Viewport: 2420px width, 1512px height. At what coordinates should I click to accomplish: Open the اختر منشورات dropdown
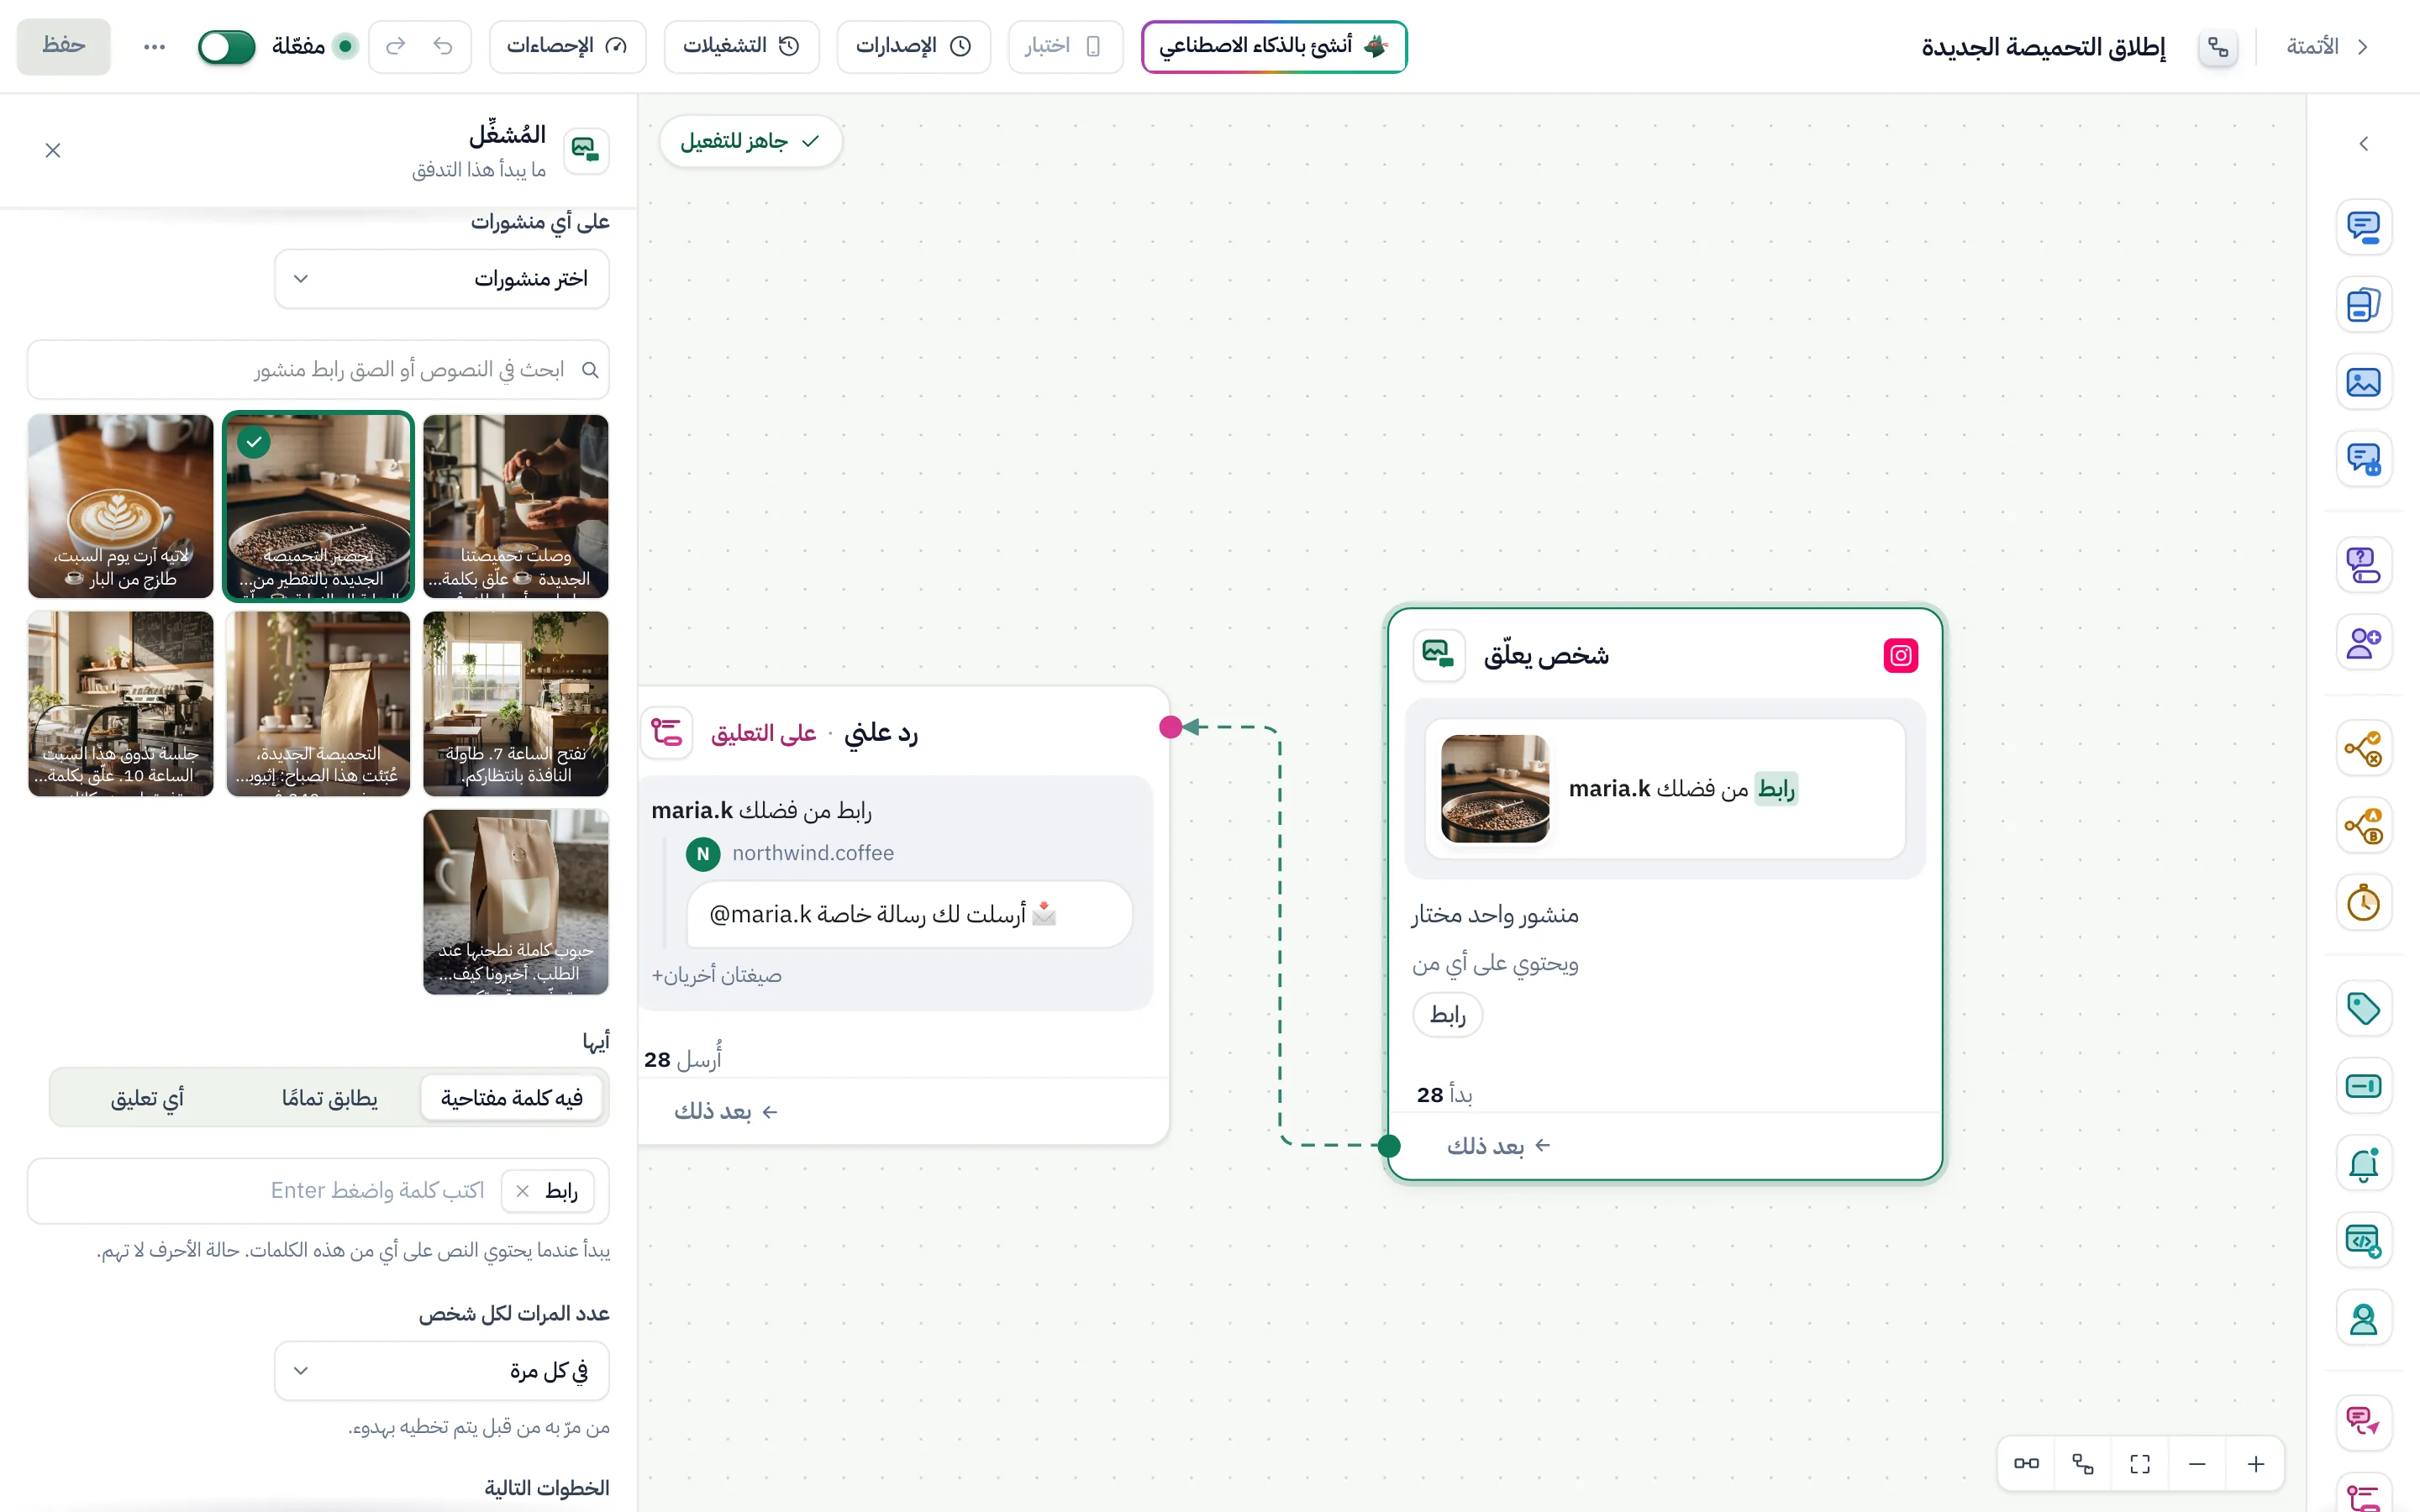(x=442, y=279)
